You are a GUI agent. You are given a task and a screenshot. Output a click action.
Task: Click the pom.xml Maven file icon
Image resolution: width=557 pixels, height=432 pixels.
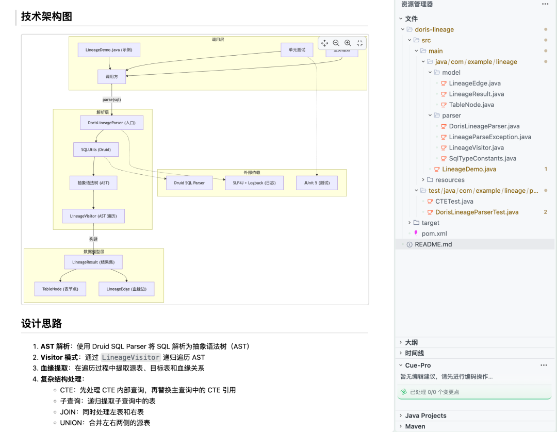pyautogui.click(x=416, y=233)
